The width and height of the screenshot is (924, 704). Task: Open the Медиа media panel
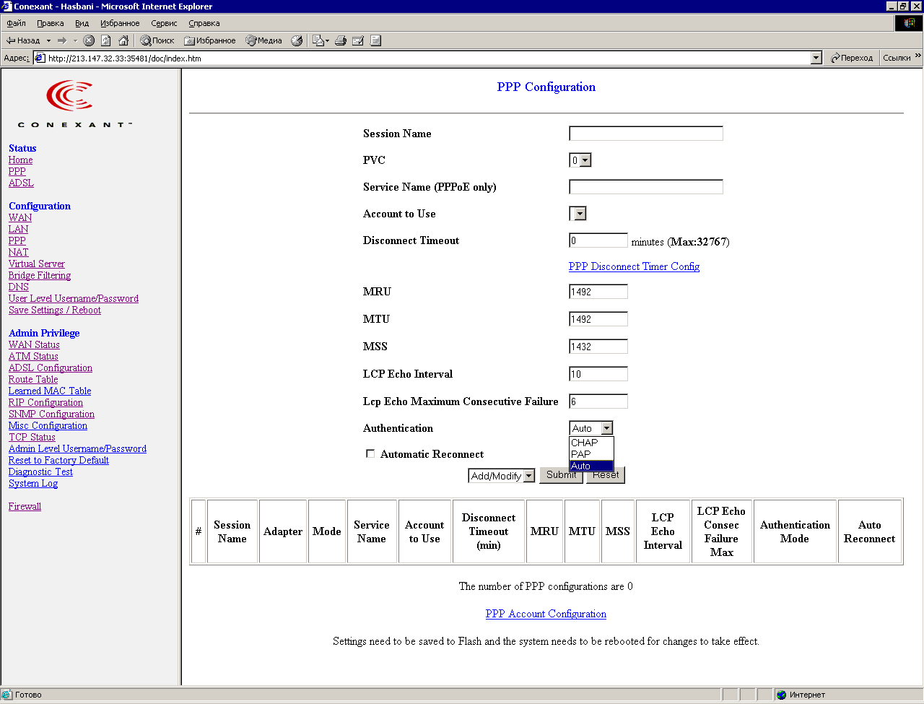pyautogui.click(x=264, y=40)
